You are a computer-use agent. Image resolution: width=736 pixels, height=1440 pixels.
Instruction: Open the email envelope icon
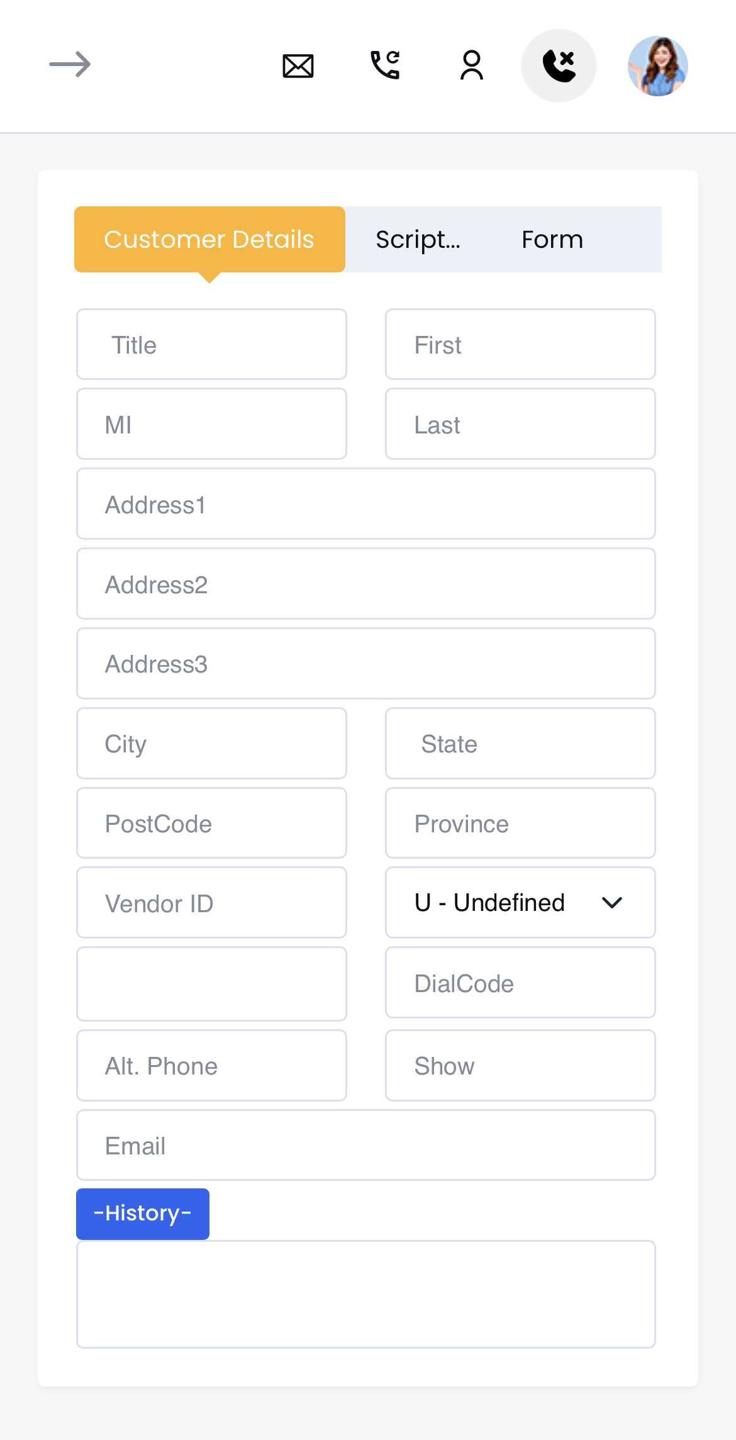tap(298, 65)
